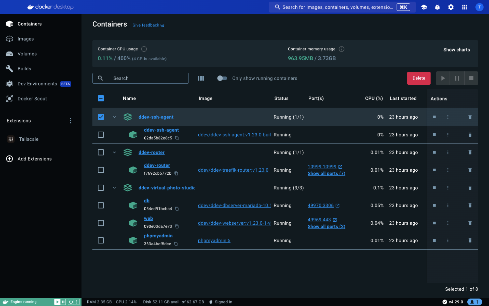The image size is (489, 306).
Task: Copy container ID 090e03da7e73
Action: click(x=177, y=226)
